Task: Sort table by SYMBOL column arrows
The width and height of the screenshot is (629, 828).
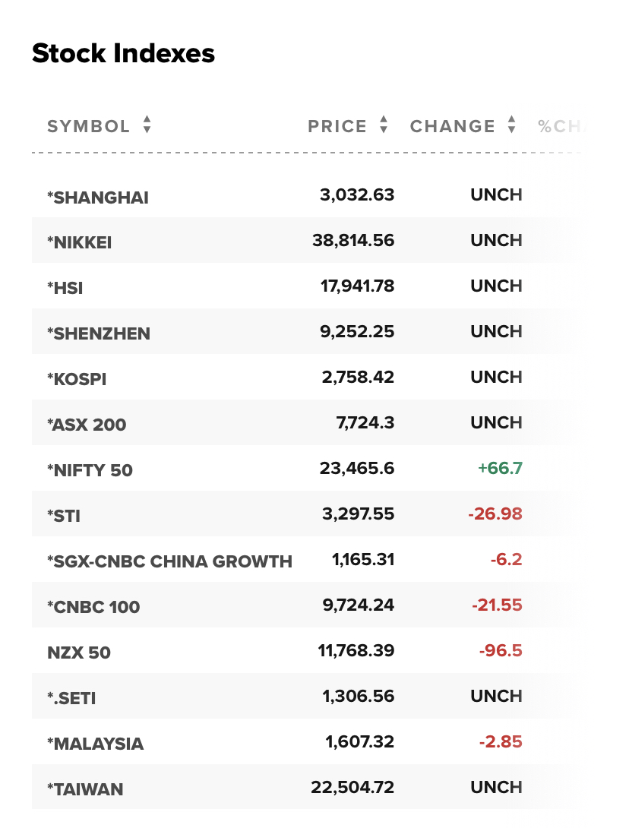Action: 147,125
